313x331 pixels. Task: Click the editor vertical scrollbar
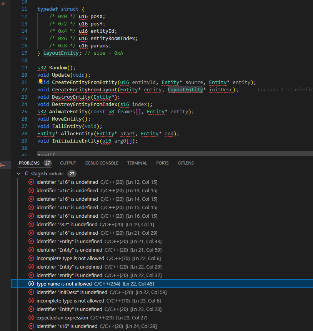[311, 77]
